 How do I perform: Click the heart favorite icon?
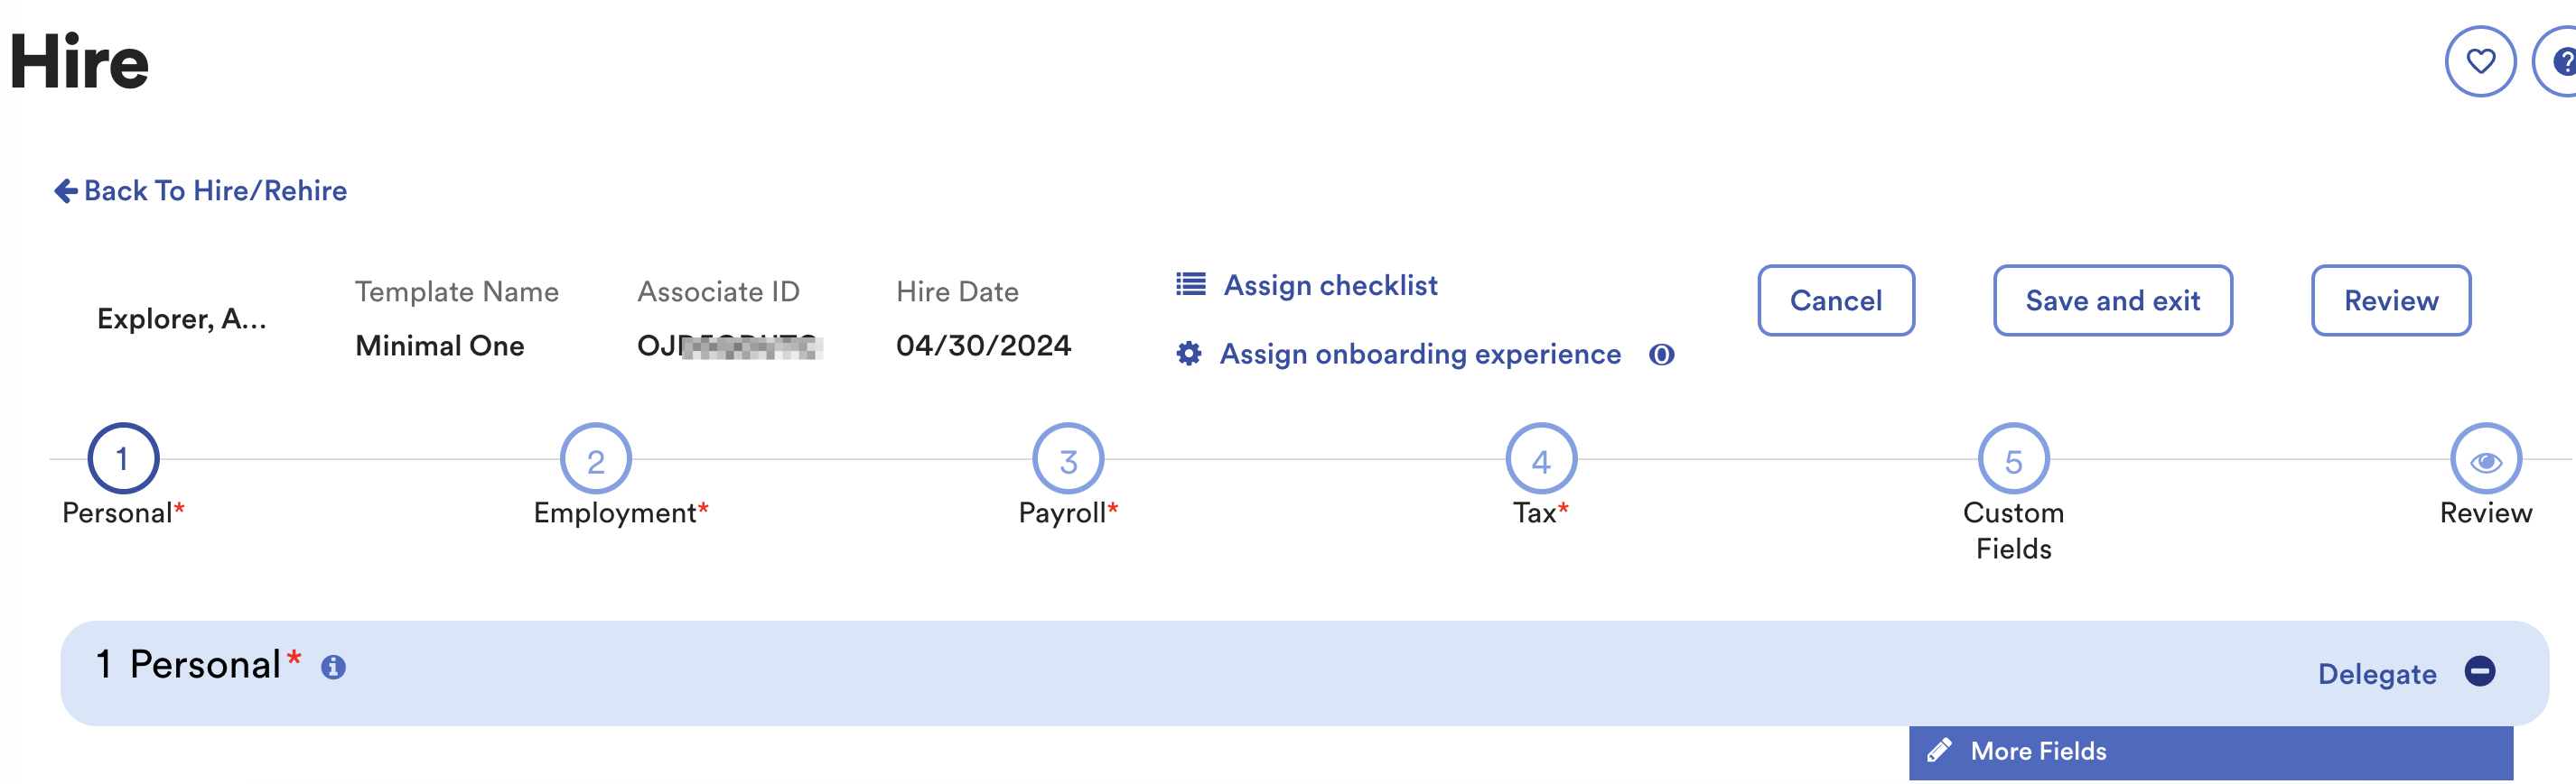pyautogui.click(x=2479, y=62)
